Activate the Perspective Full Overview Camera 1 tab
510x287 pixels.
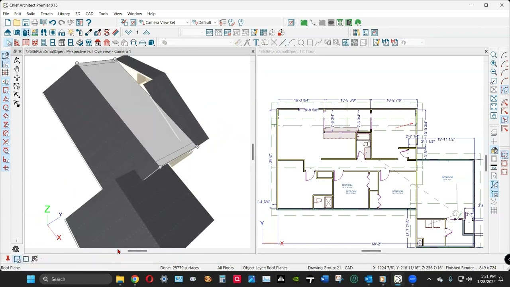click(78, 51)
